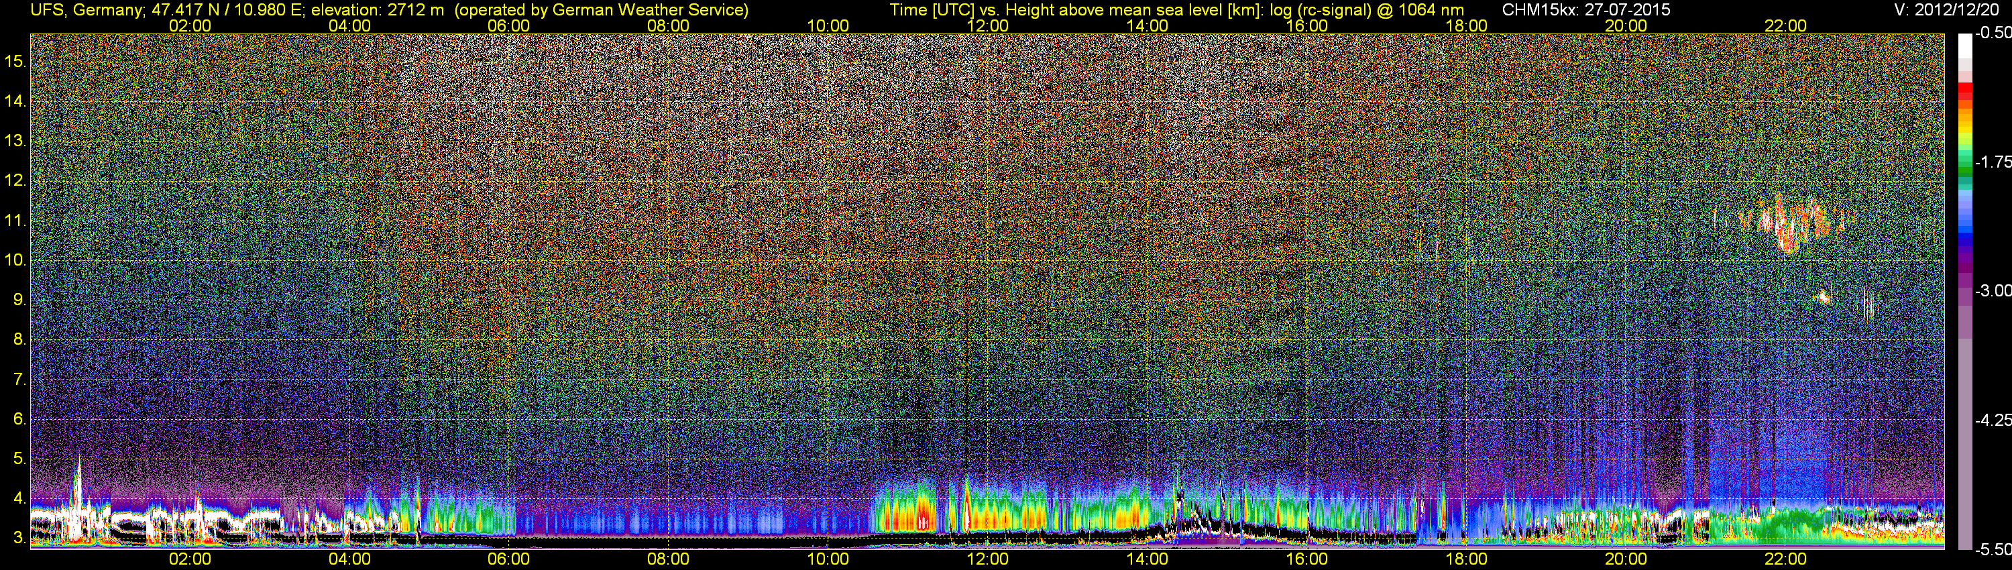Click the bottom-axis time label "14:00"
The image size is (2012, 570).
point(1148,559)
